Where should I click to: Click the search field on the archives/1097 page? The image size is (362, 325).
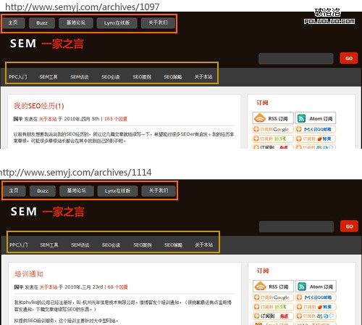coord(296,59)
